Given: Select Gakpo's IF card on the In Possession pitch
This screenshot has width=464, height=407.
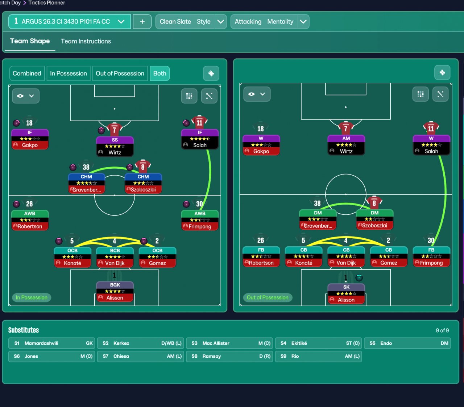Looking at the screenshot, I should pyautogui.click(x=30, y=139).
